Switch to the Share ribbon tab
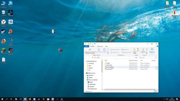 pos(100,46)
